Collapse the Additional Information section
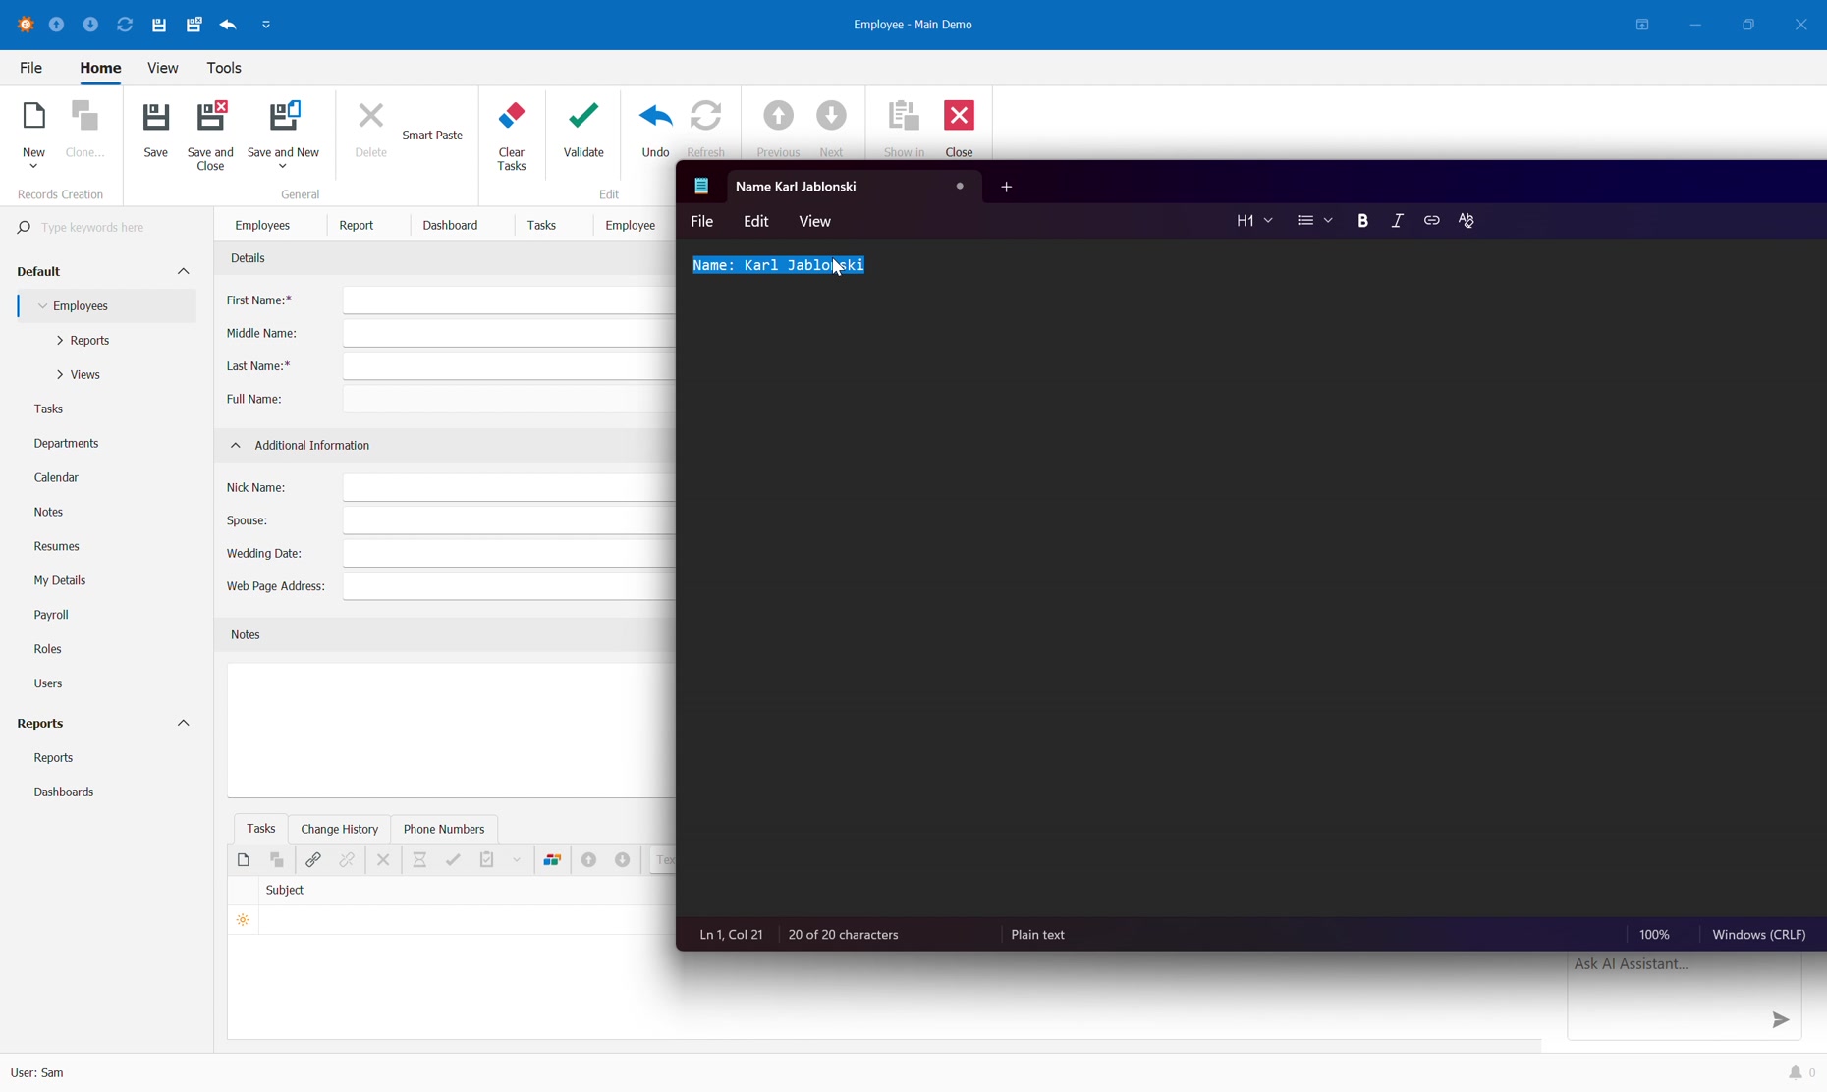Screen dimensions: 1827x1092 point(236,446)
